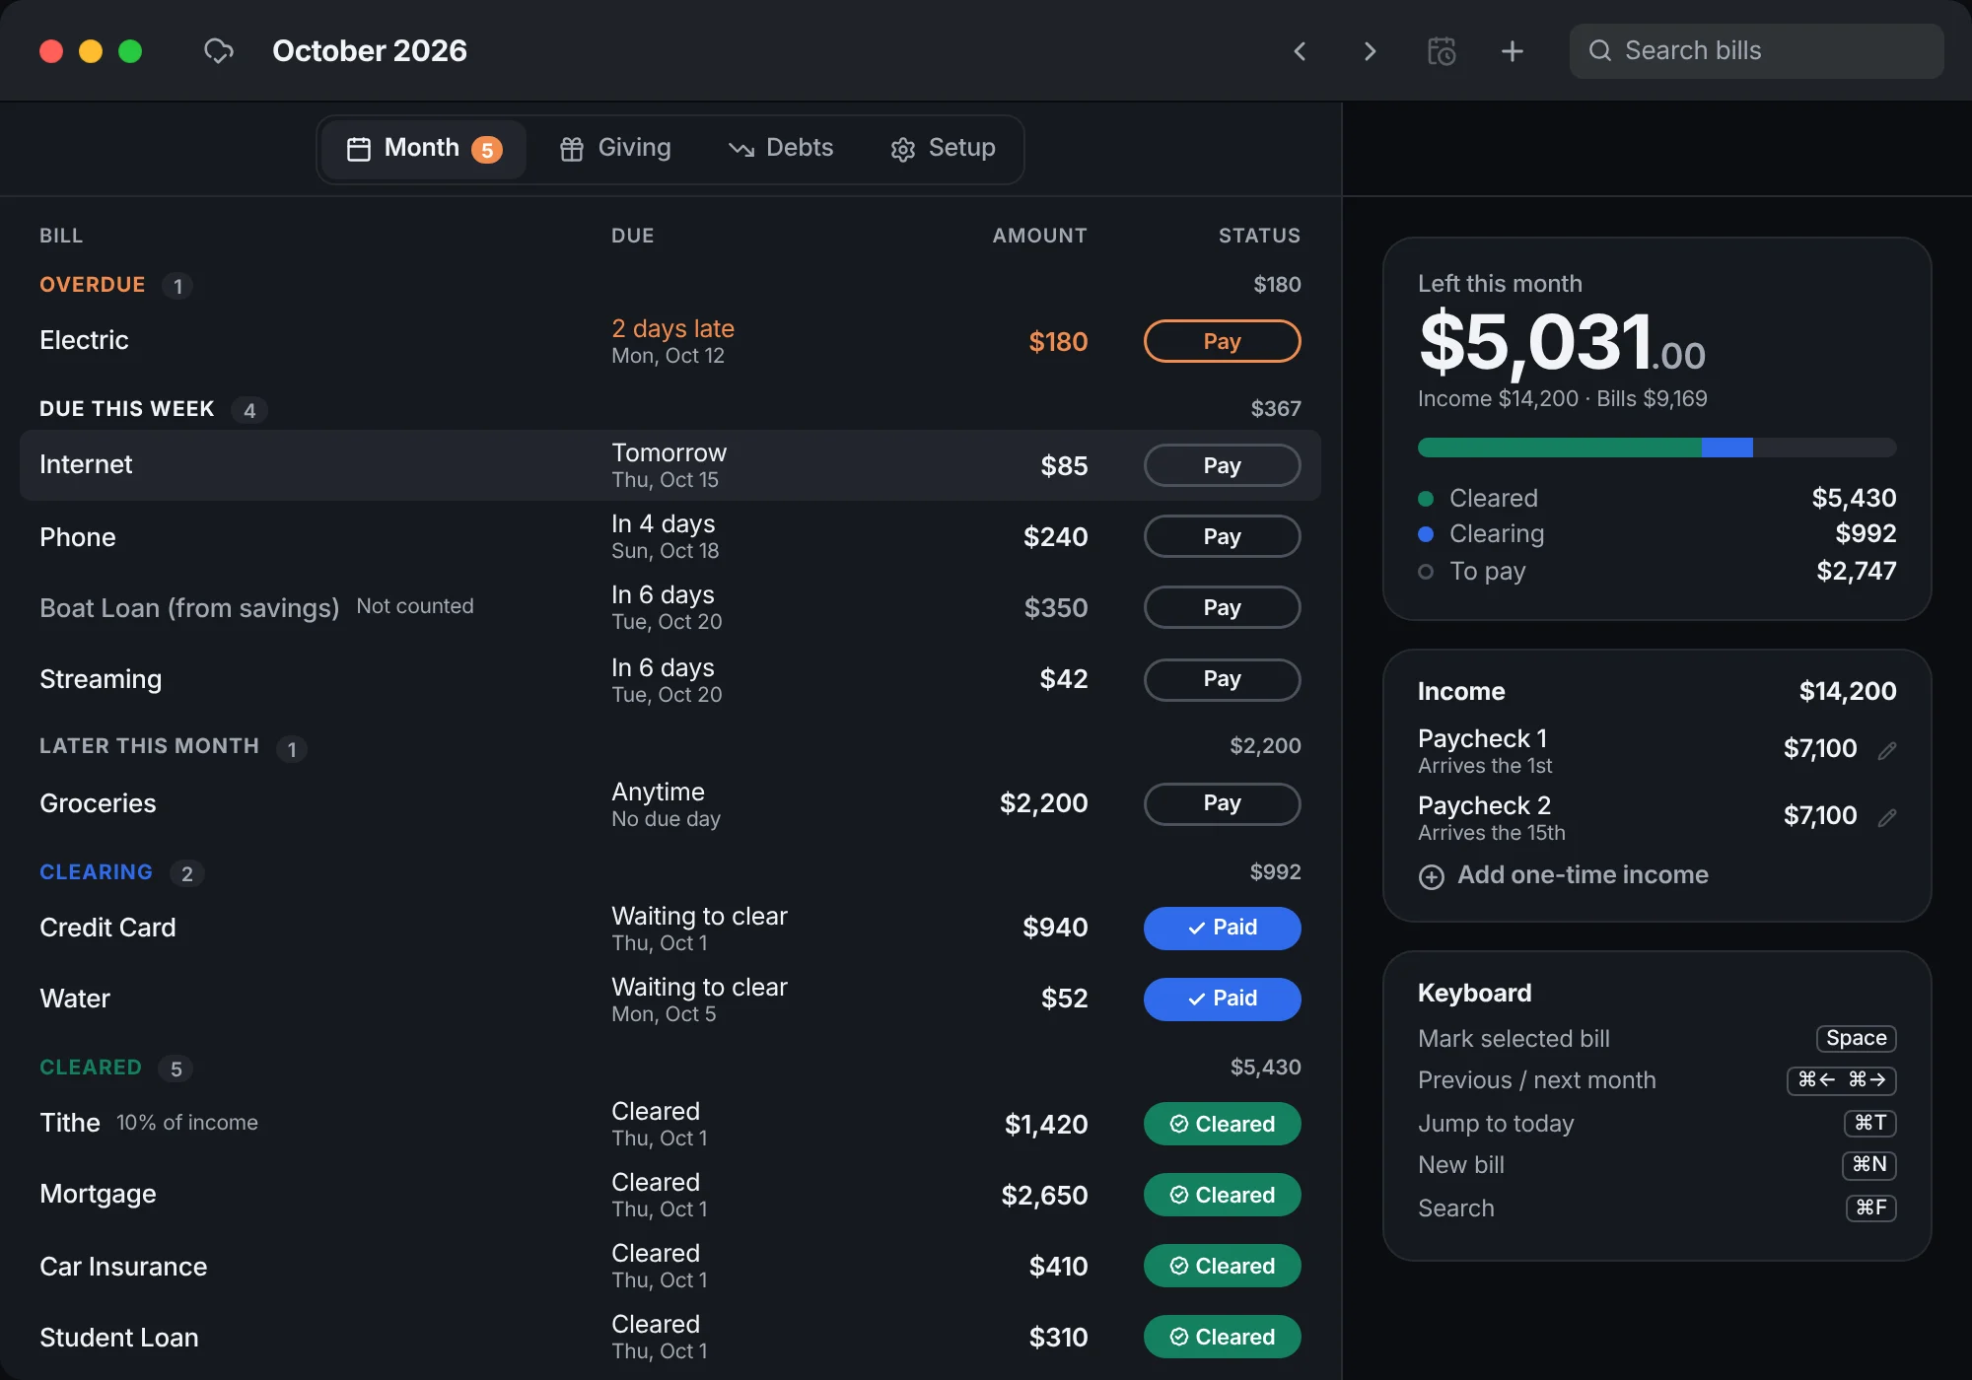Viewport: 1972px width, 1380px height.
Task: Click Add one-time income
Action: pyautogui.click(x=1563, y=875)
